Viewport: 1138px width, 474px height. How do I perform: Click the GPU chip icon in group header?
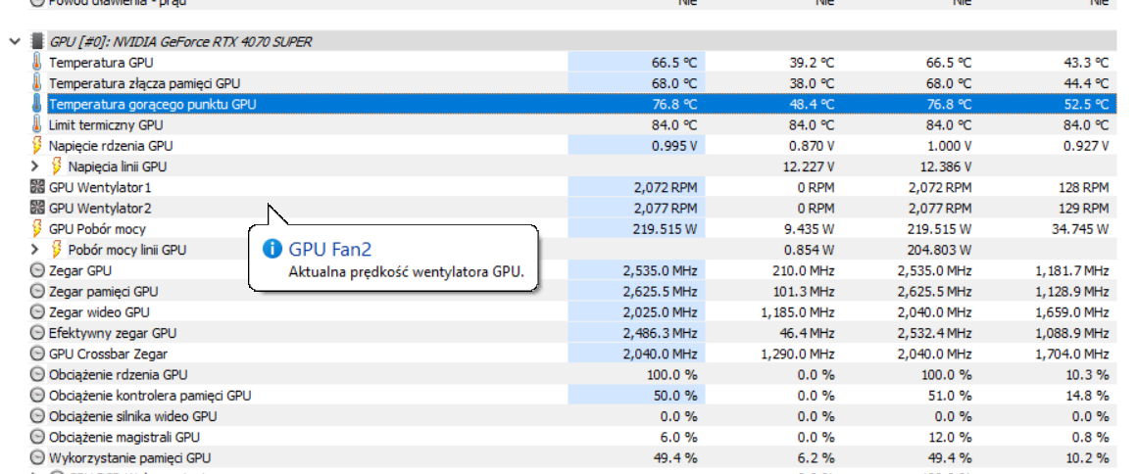click(37, 42)
